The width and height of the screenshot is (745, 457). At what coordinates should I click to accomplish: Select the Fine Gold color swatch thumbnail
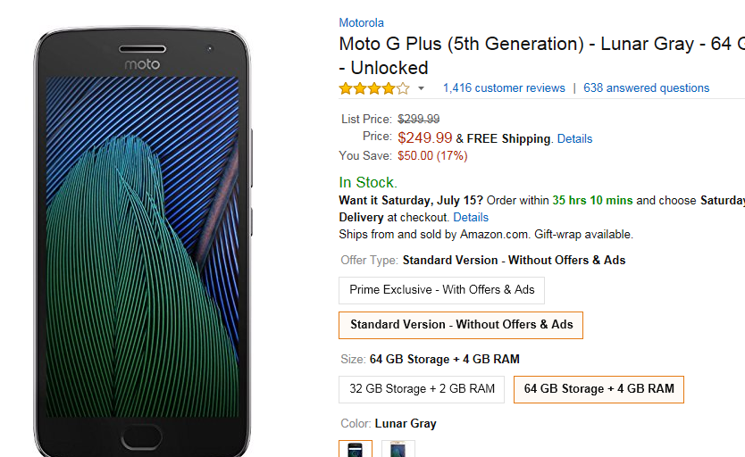[x=398, y=449]
